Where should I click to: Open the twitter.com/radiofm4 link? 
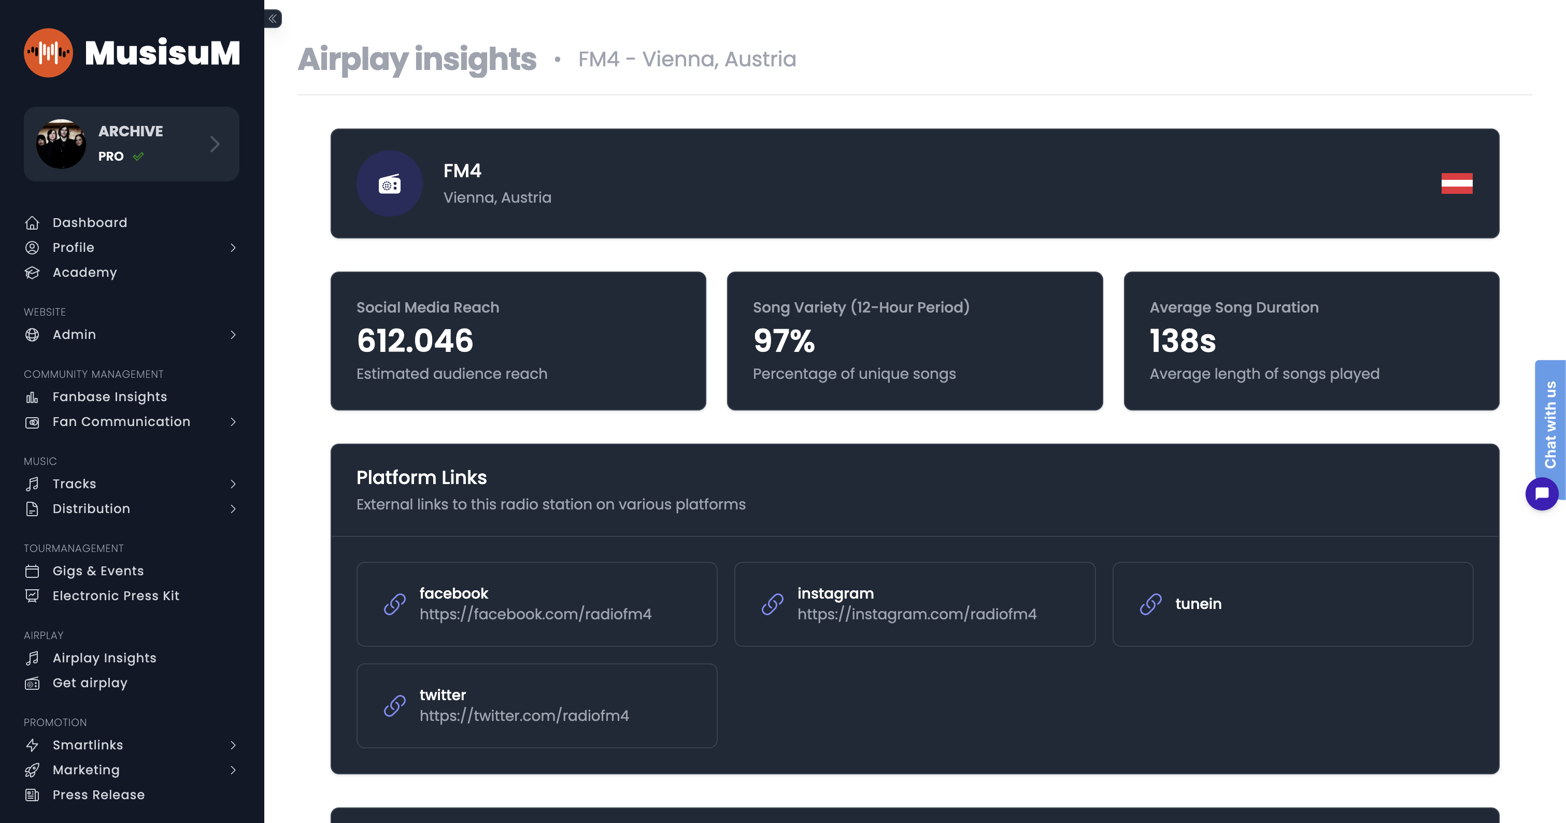click(523, 716)
